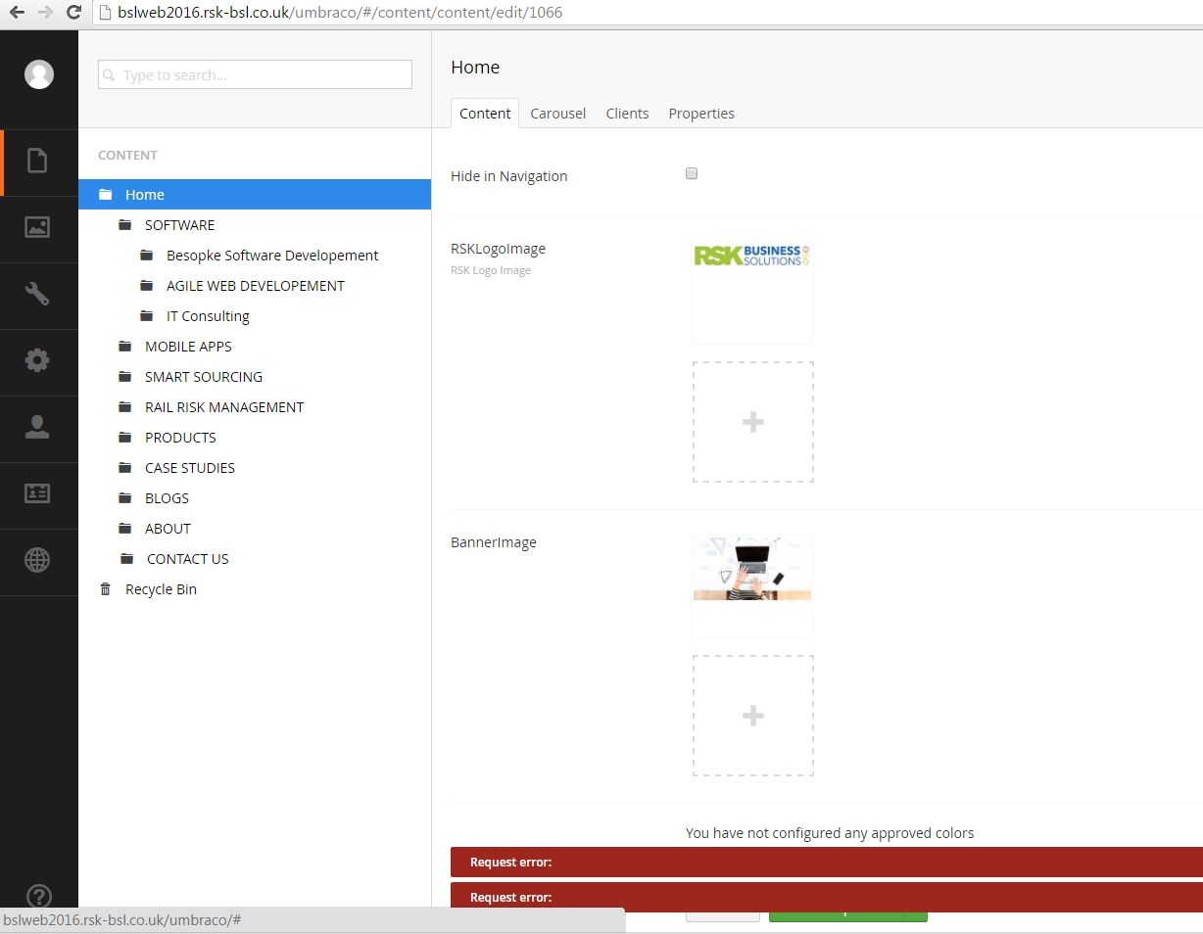Focus the Type to search field
This screenshot has height=934, width=1203.
click(x=255, y=75)
